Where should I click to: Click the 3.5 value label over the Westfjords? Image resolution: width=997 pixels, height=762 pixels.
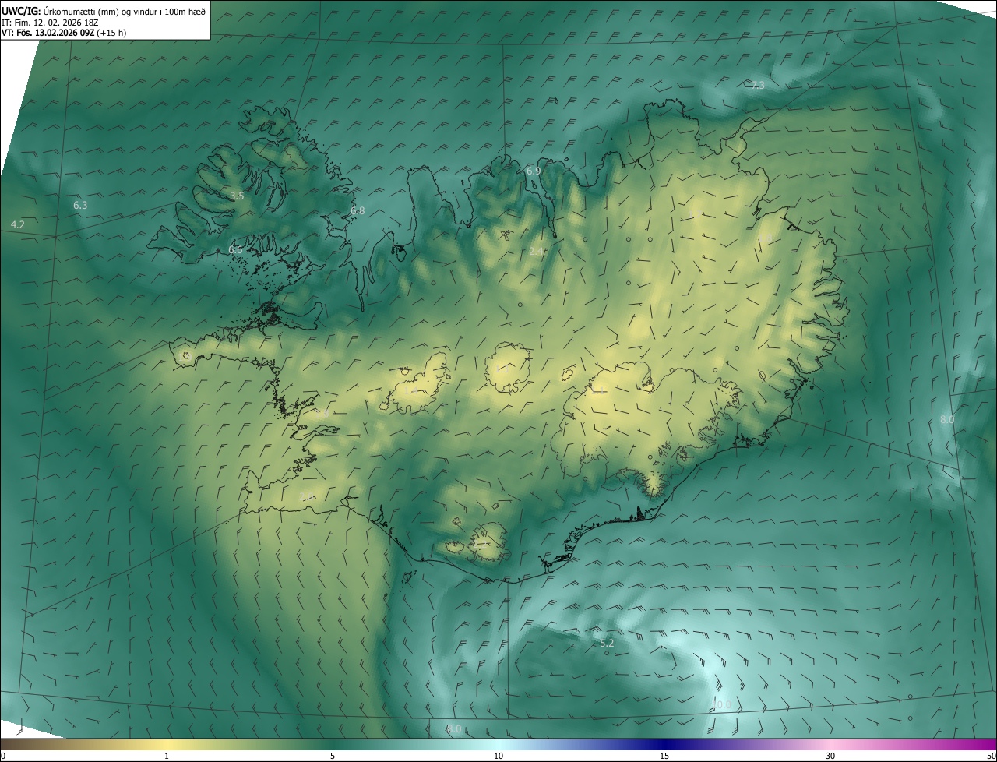pyautogui.click(x=237, y=196)
